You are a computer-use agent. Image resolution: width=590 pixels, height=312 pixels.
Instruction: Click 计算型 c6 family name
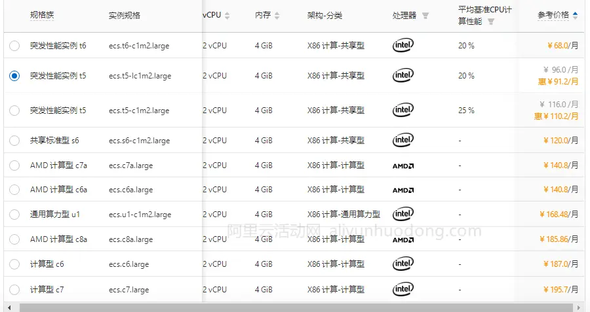[47, 264]
